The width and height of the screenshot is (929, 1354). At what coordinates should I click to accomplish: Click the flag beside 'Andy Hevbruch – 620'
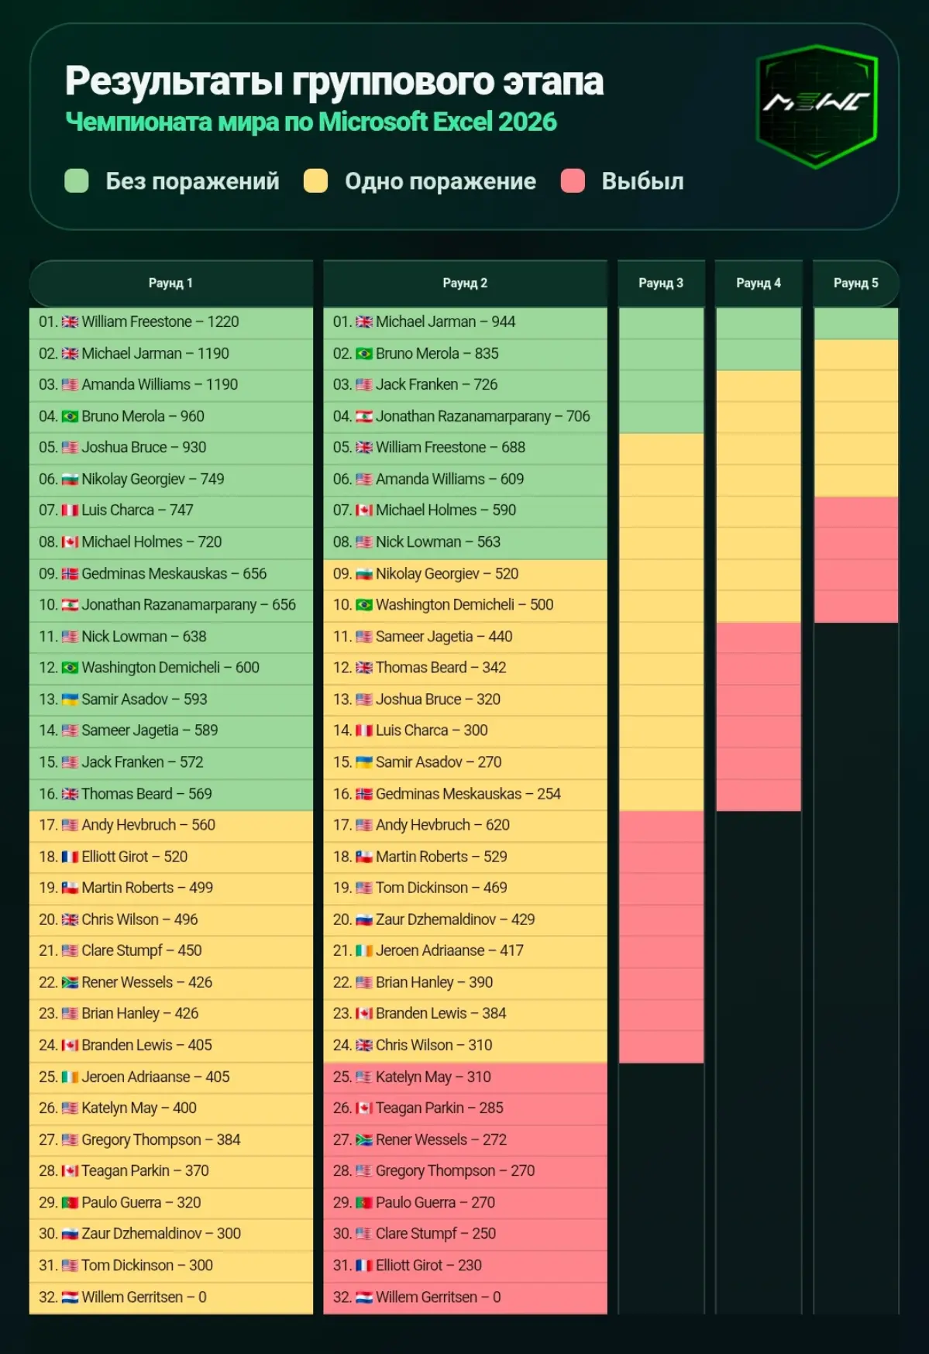click(364, 826)
